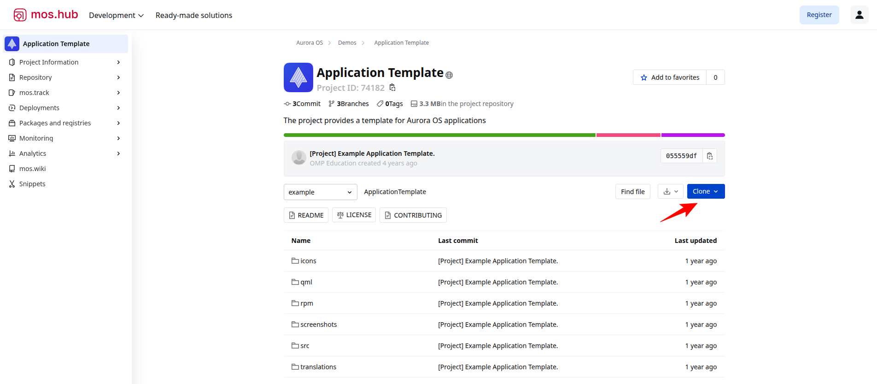Open the example branch selector

click(x=320, y=192)
